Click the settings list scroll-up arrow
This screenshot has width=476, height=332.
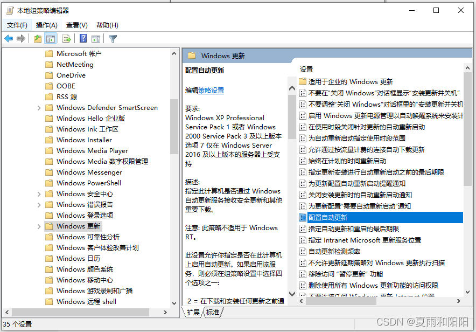[467, 68]
